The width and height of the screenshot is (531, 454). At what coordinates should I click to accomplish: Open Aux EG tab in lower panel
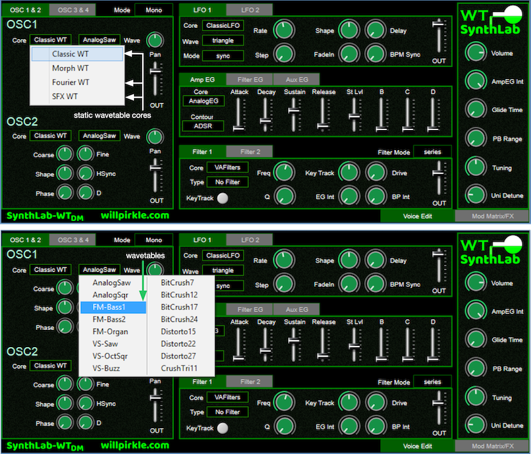[297, 309]
